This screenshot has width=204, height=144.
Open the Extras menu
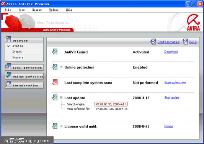click(x=37, y=10)
